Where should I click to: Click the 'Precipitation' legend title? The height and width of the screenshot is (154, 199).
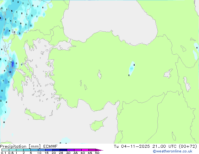click(13, 146)
